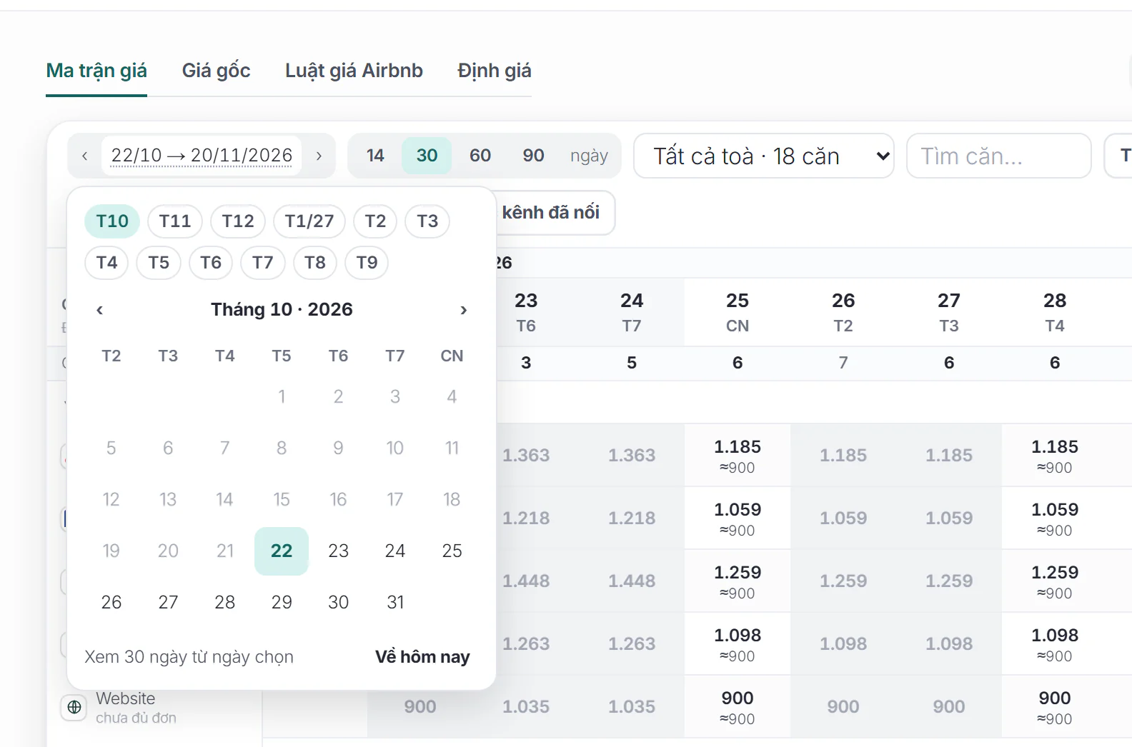Jump to month T12 chip
Image resolution: width=1132 pixels, height=747 pixels.
coord(238,221)
